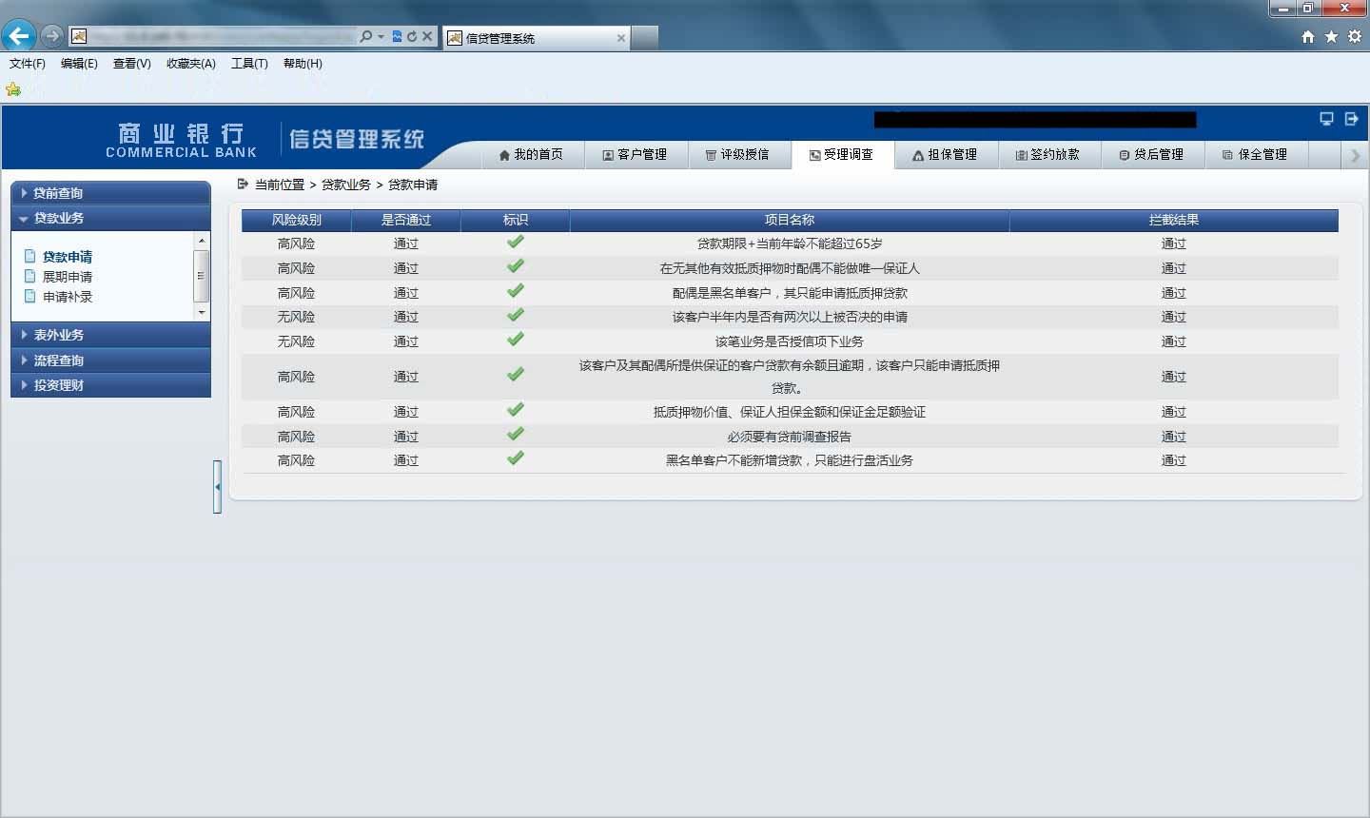The height and width of the screenshot is (818, 1370).
Task: Switch to 贷后管理 tab
Action: [1152, 154]
